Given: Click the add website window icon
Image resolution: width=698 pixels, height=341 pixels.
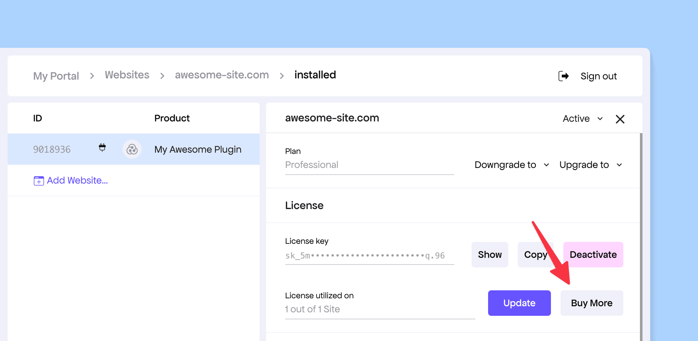Looking at the screenshot, I should (39, 181).
